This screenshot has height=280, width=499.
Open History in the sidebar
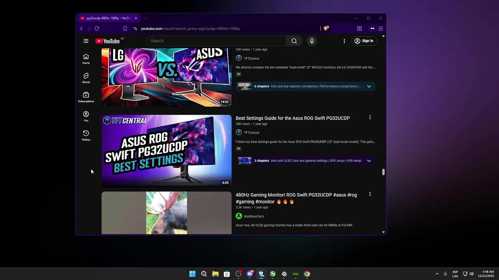click(86, 135)
